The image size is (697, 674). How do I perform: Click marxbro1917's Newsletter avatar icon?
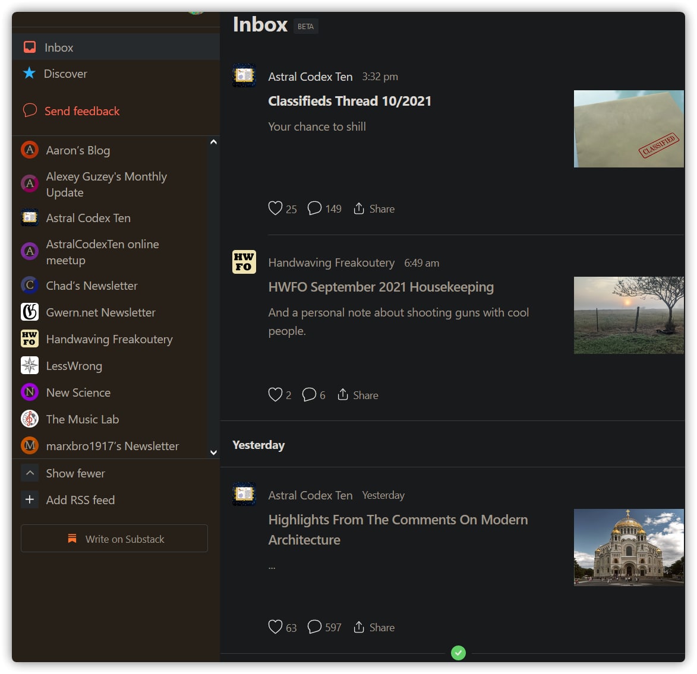[30, 445]
